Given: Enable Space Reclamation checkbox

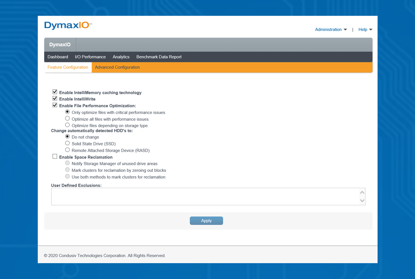Looking at the screenshot, I should tap(55, 157).
